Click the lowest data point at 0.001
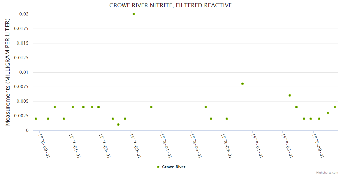 [x=118, y=125]
